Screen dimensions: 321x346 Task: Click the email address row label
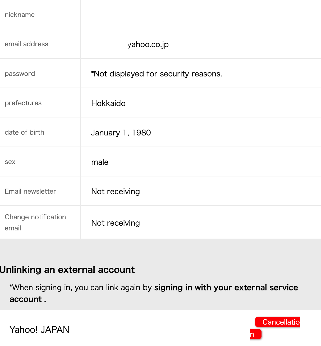[26, 44]
